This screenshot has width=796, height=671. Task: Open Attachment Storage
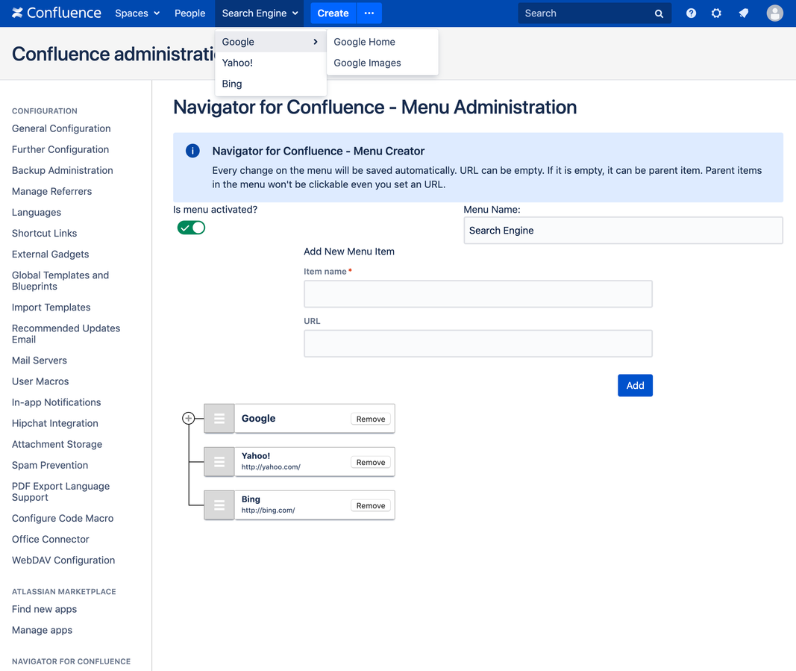[x=57, y=444]
